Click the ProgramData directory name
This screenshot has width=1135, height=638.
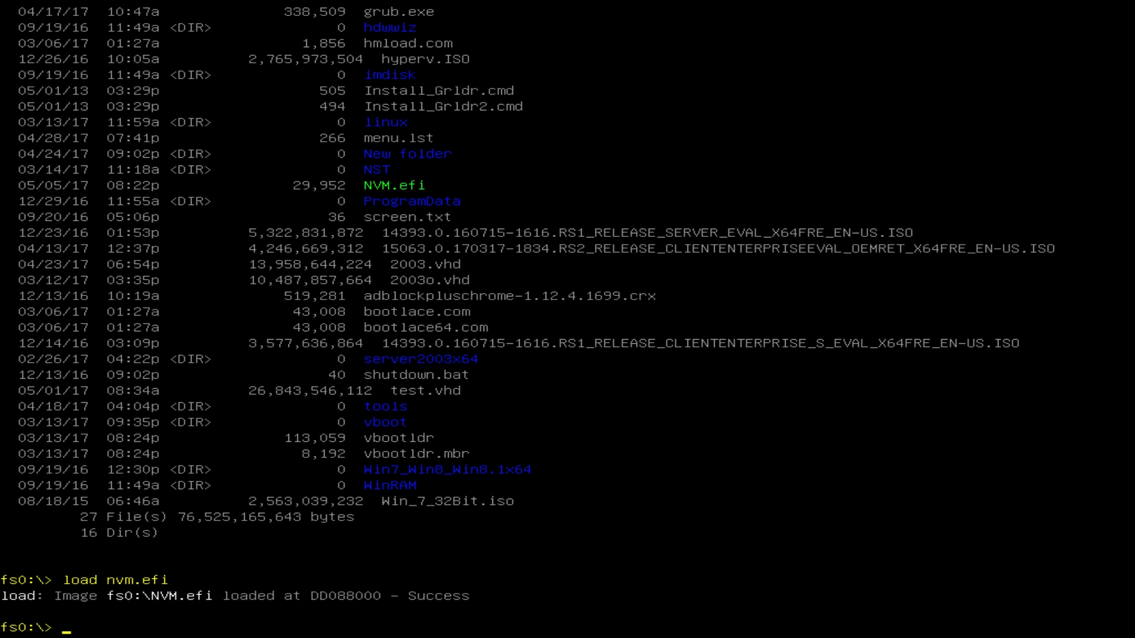pos(412,201)
